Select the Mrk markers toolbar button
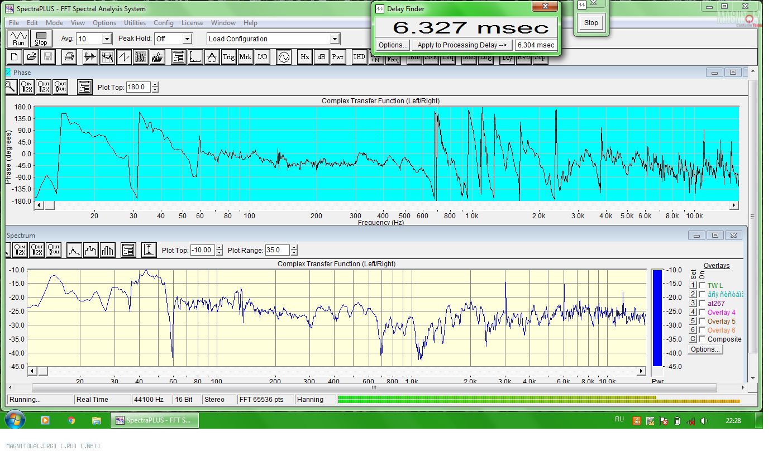The image size is (773, 451). (246, 56)
